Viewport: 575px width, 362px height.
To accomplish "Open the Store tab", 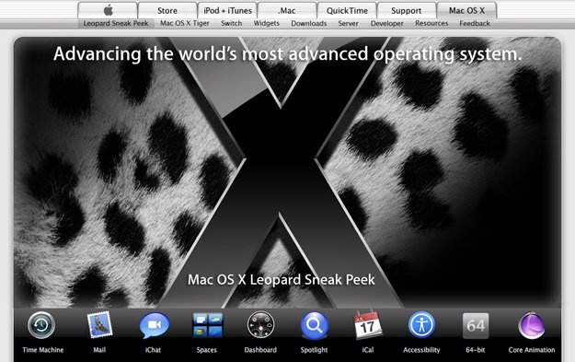I will click(167, 10).
